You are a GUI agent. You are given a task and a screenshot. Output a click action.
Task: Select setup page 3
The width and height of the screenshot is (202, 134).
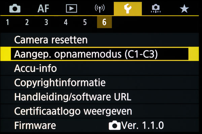click(46, 23)
